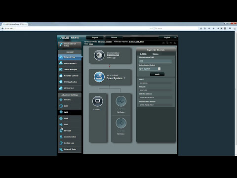Viewport: 237px width, 178px height.
Task: Click the firmware version link
Action: click(x=136, y=42)
